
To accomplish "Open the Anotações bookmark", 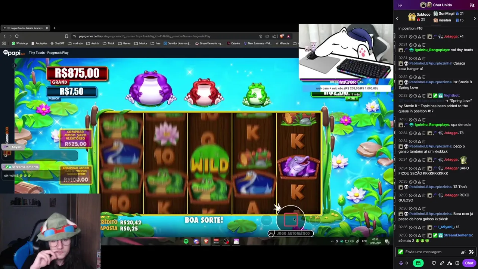I will click(x=39, y=43).
